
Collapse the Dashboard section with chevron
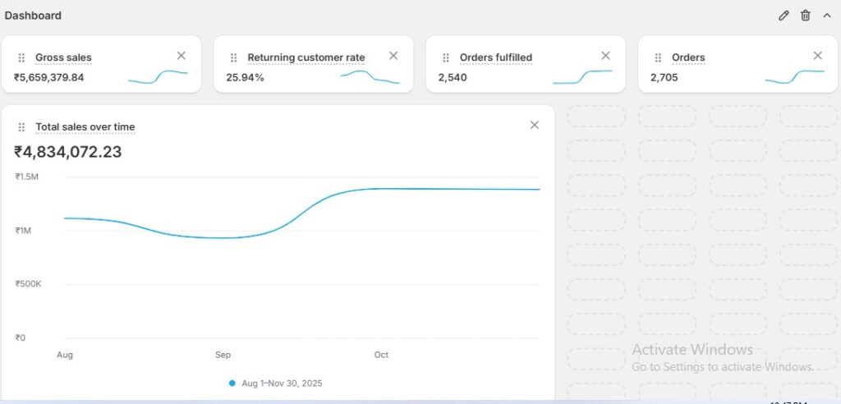pos(827,16)
